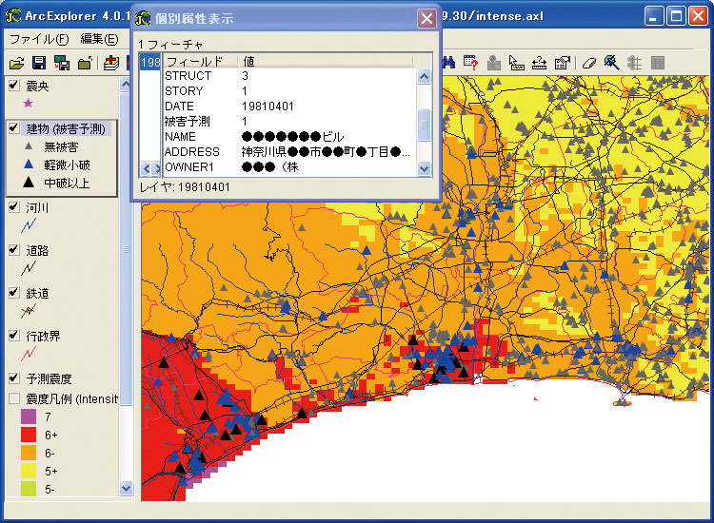Screen dimensions: 714x523
Task: Select the Query Builder tool icon
Action: pyautogui.click(x=470, y=63)
